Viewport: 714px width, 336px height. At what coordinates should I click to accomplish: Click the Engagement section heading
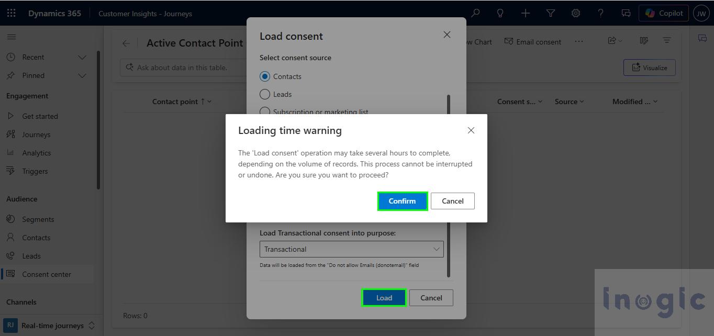tap(27, 96)
